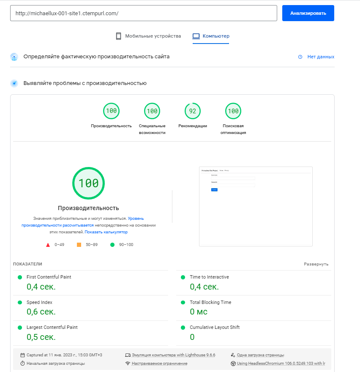Open Using HeadlessChromium 106.0.5249.103 details
Image resolution: width=360 pixels, height=372 pixels.
[x=281, y=364]
